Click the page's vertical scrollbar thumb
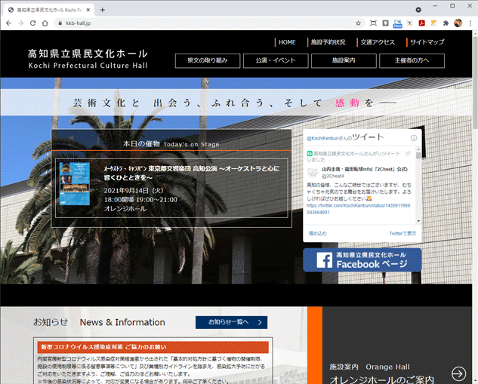478x384 pixels. tap(475, 82)
